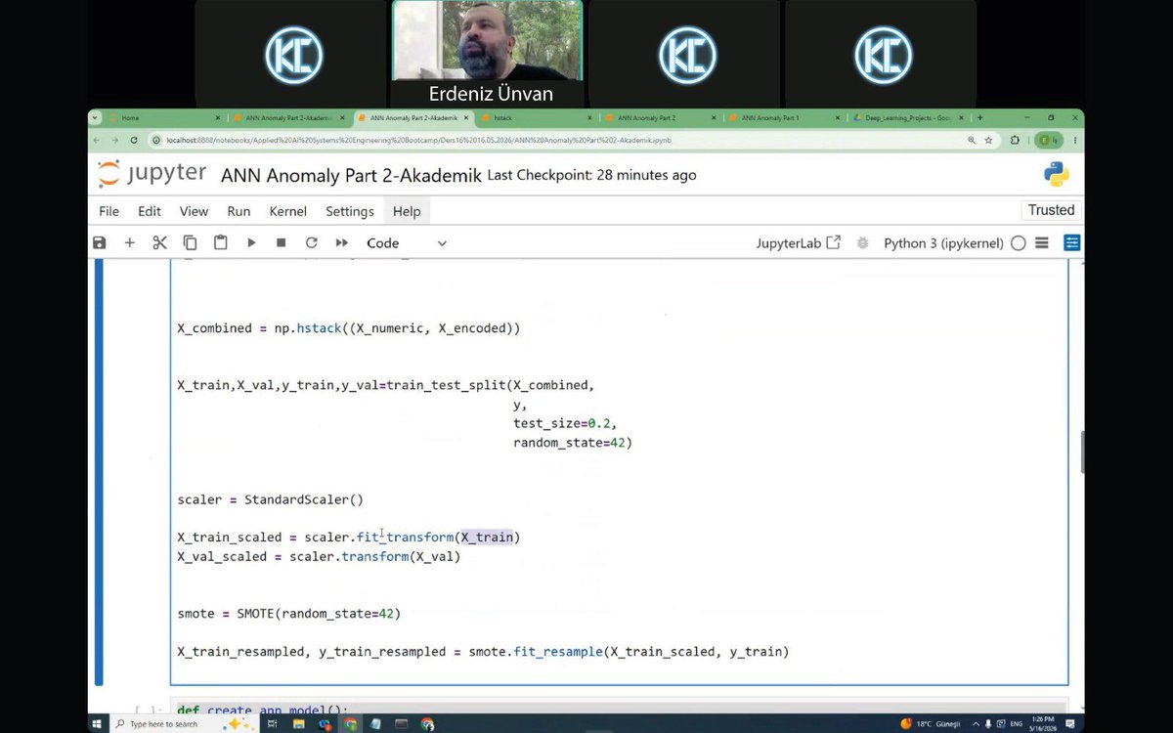Image resolution: width=1173 pixels, height=733 pixels.
Task: Click the smote = SMOTE(random_state=42) line
Action: pos(288,614)
